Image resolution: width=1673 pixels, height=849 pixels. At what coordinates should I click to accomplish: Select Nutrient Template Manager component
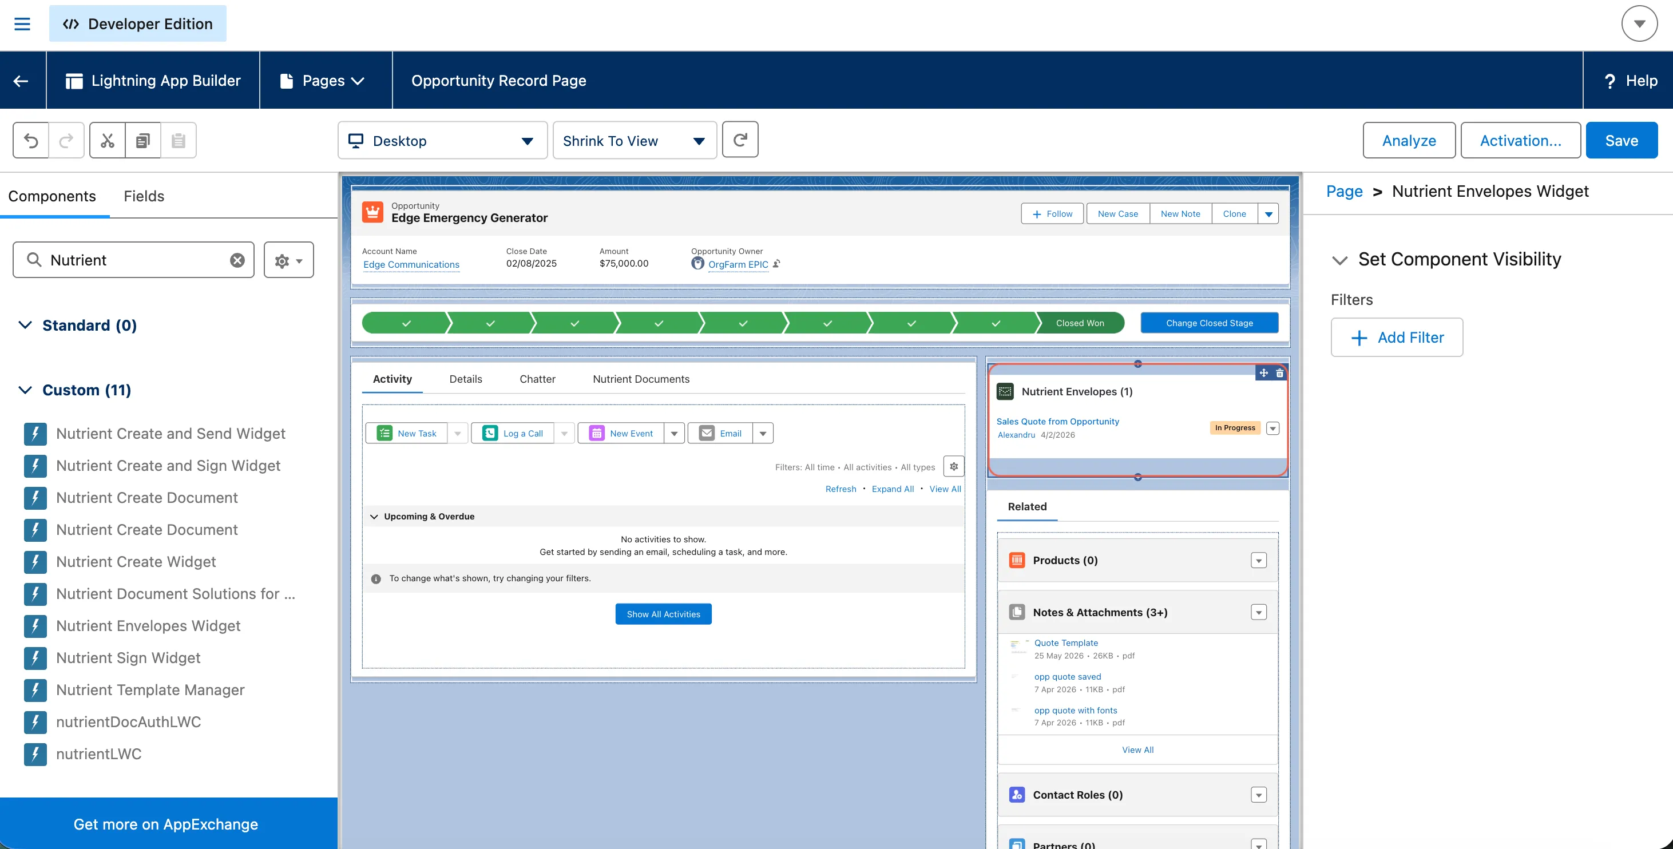tap(150, 690)
